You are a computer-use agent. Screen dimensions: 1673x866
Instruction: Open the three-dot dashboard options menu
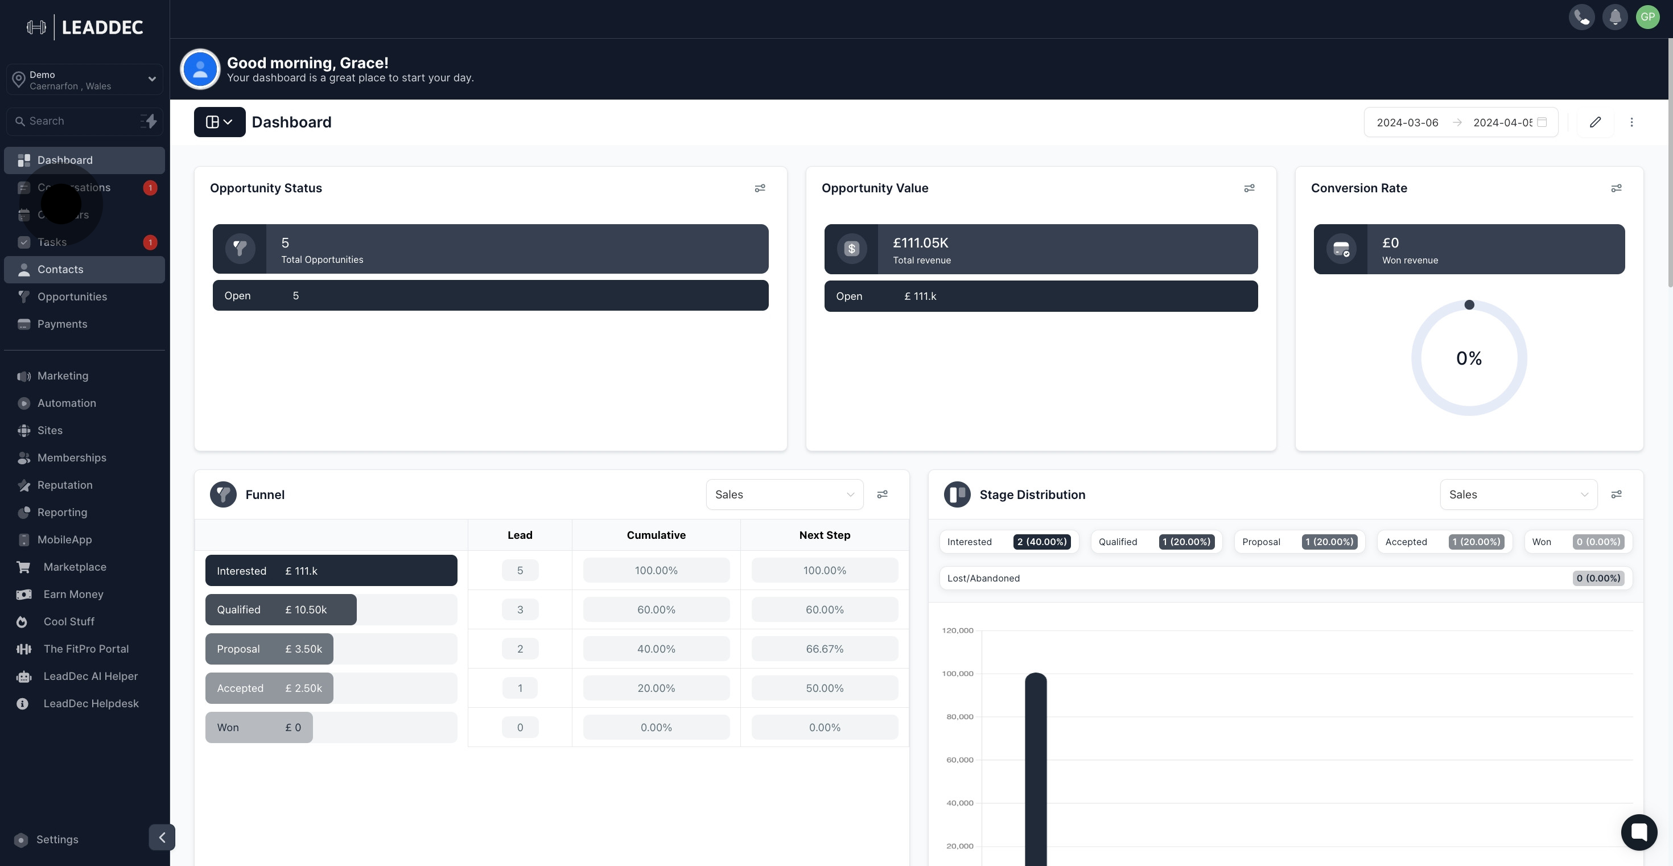tap(1631, 122)
